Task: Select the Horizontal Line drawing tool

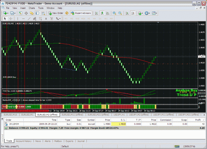Action: coord(24,19)
